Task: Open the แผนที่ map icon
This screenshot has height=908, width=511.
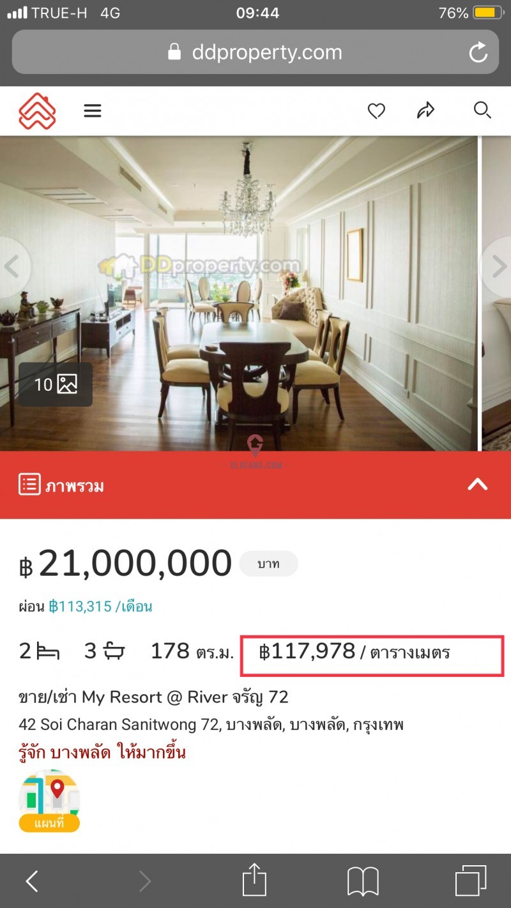Action: pyautogui.click(x=49, y=801)
